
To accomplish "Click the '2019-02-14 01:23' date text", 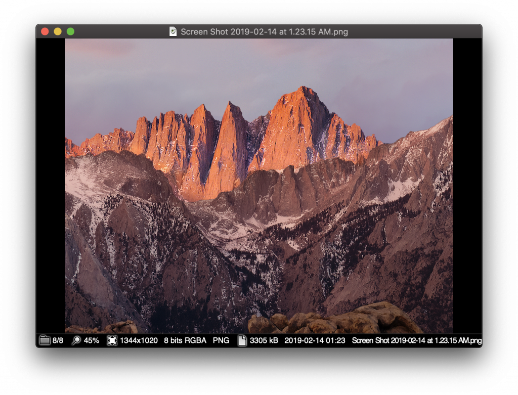I will click(315, 340).
